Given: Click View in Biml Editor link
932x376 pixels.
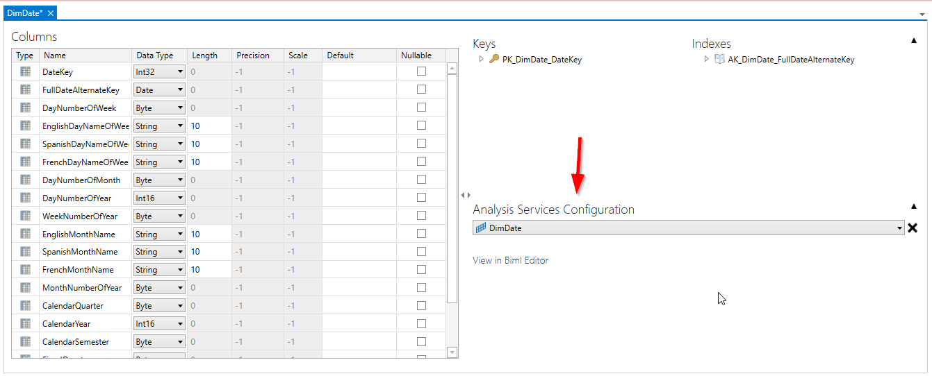Looking at the screenshot, I should [510, 261].
